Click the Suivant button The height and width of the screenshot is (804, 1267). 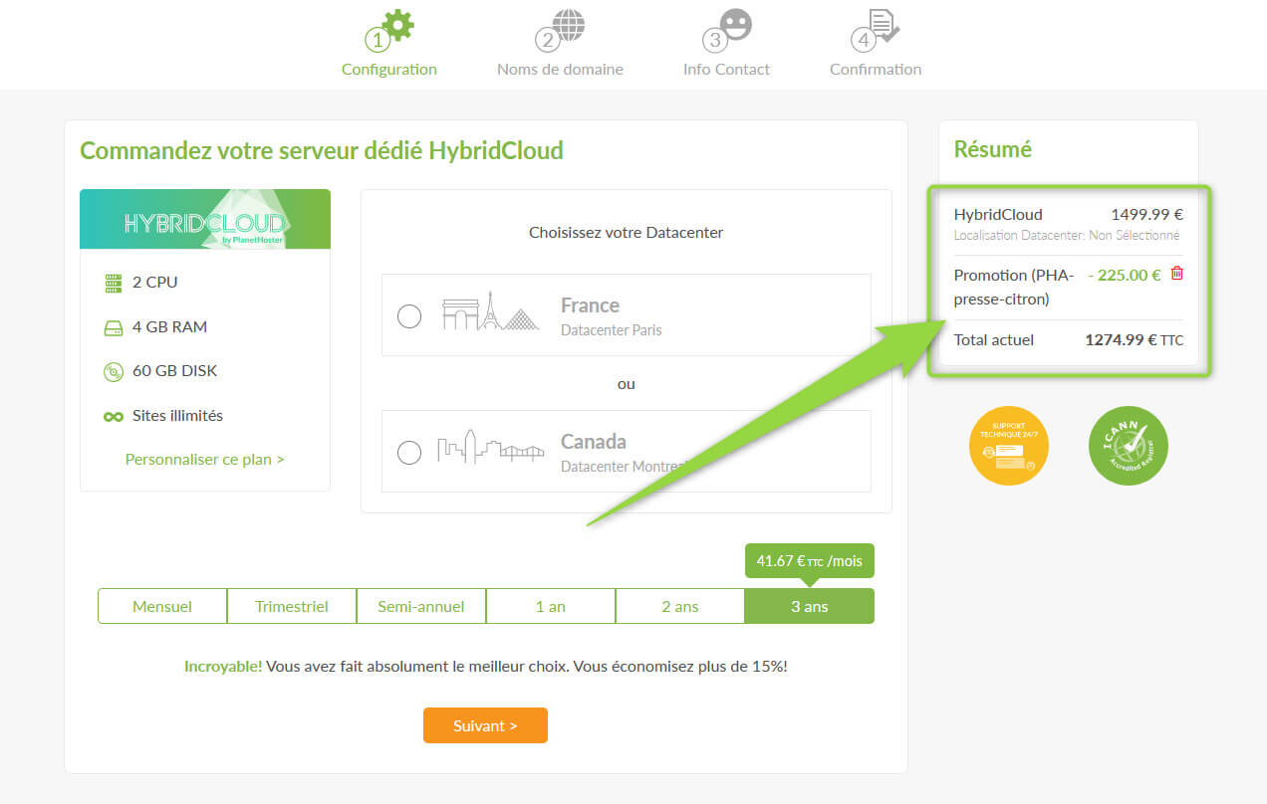click(x=485, y=725)
